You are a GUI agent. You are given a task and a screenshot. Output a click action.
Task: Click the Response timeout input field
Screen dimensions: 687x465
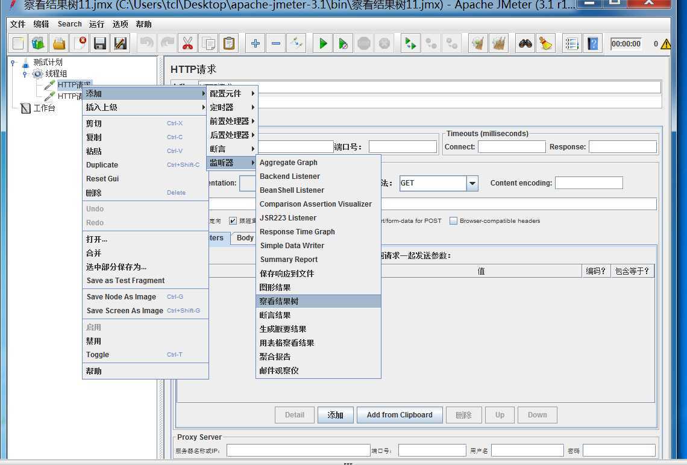click(x=623, y=147)
